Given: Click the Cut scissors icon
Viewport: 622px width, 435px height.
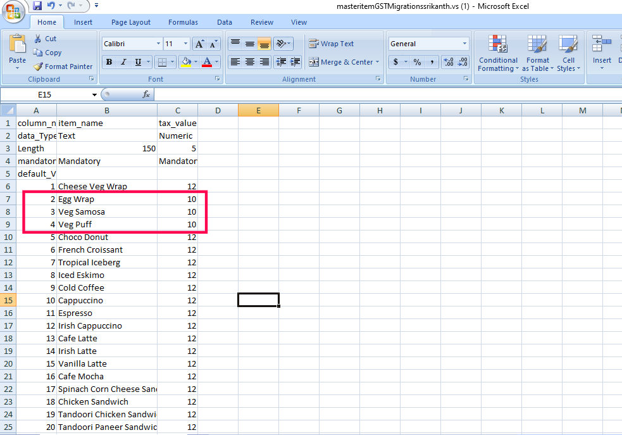Looking at the screenshot, I should 38,39.
